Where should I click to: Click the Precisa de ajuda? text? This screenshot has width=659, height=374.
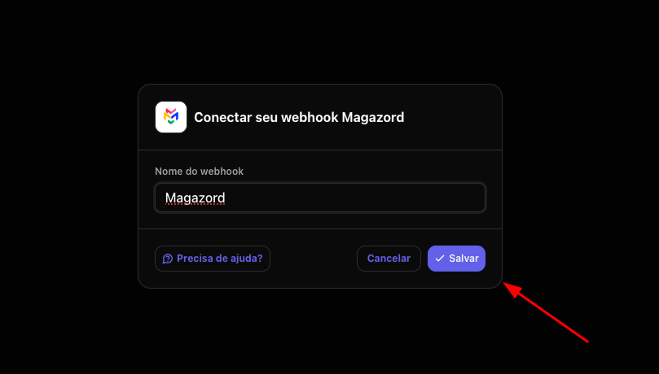(220, 259)
